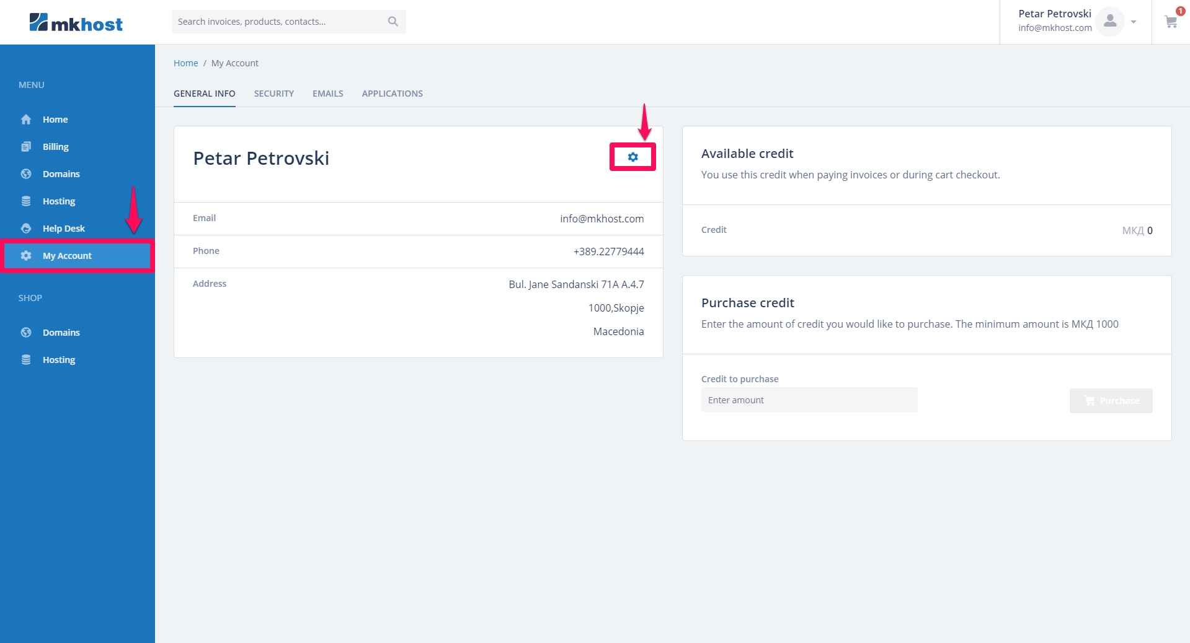The image size is (1190, 643).
Task: Focus the search invoices input field
Action: click(x=279, y=22)
